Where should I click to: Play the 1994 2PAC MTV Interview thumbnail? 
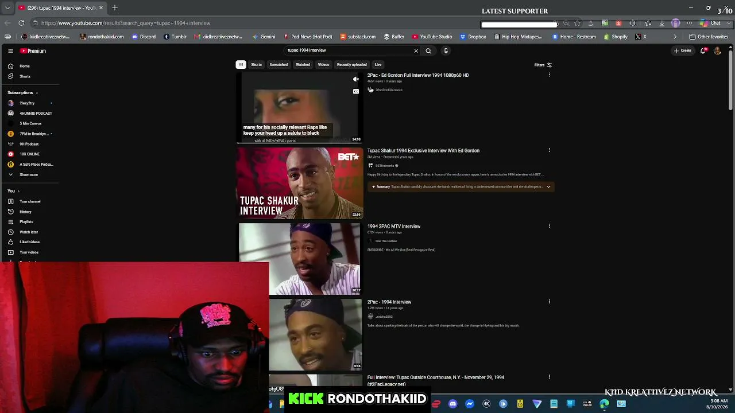coord(299,259)
